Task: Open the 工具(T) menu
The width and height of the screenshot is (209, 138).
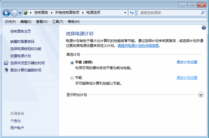Action: (58, 22)
